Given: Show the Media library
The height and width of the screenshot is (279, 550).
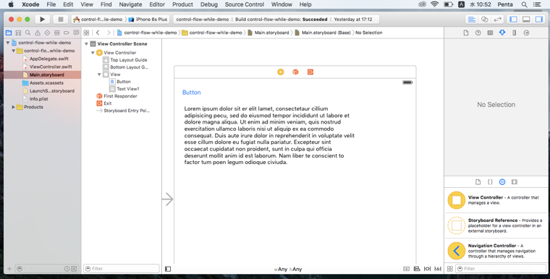Looking at the screenshot, I should tap(515, 182).
